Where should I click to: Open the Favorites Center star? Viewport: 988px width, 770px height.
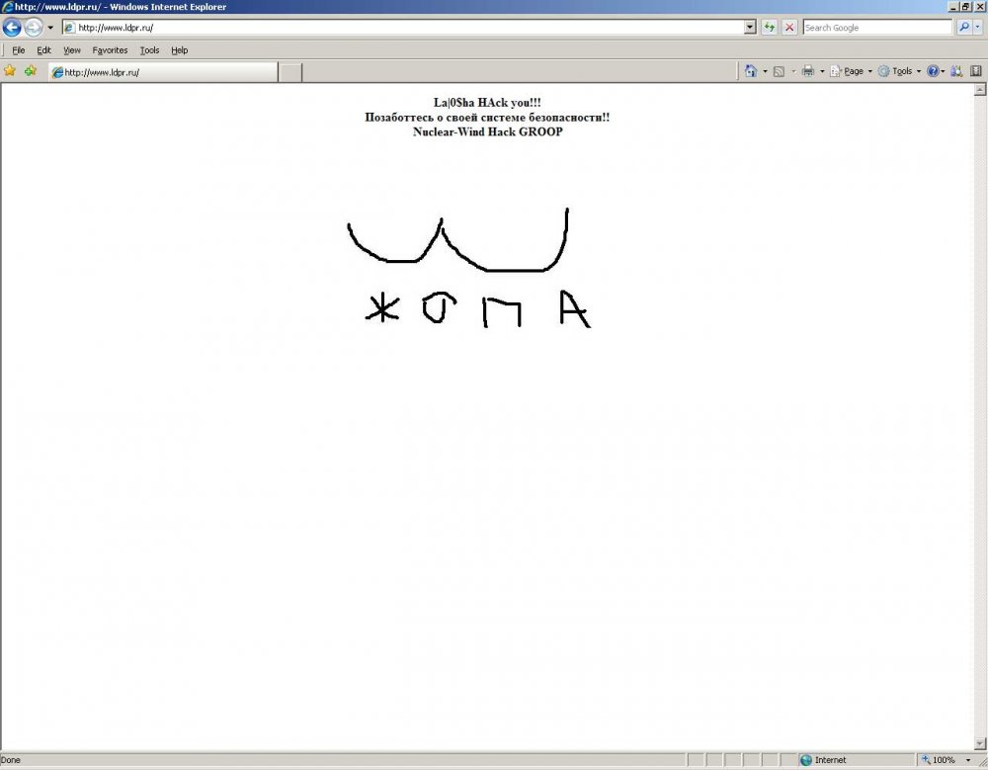click(10, 71)
